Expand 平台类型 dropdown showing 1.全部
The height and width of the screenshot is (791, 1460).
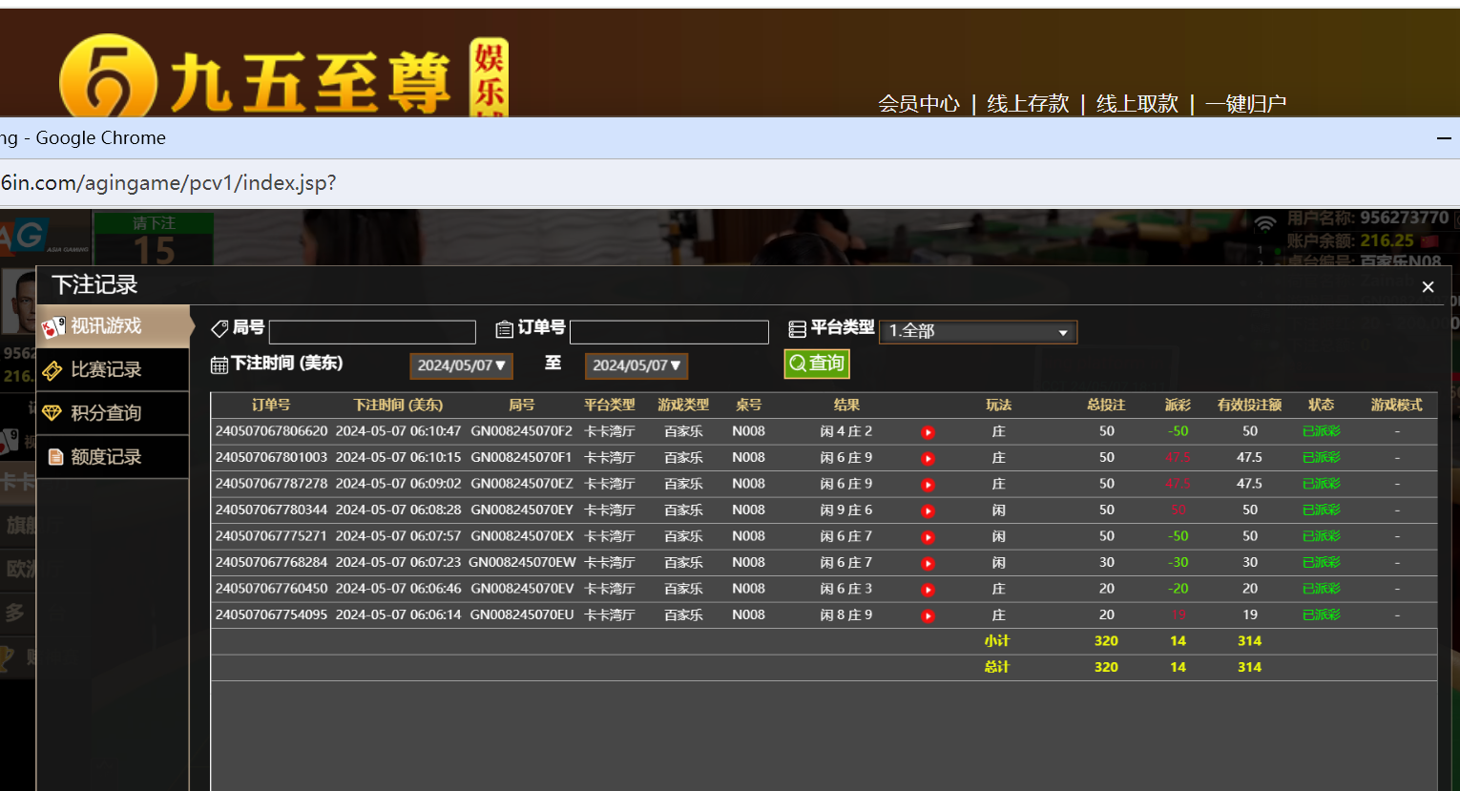click(x=978, y=331)
